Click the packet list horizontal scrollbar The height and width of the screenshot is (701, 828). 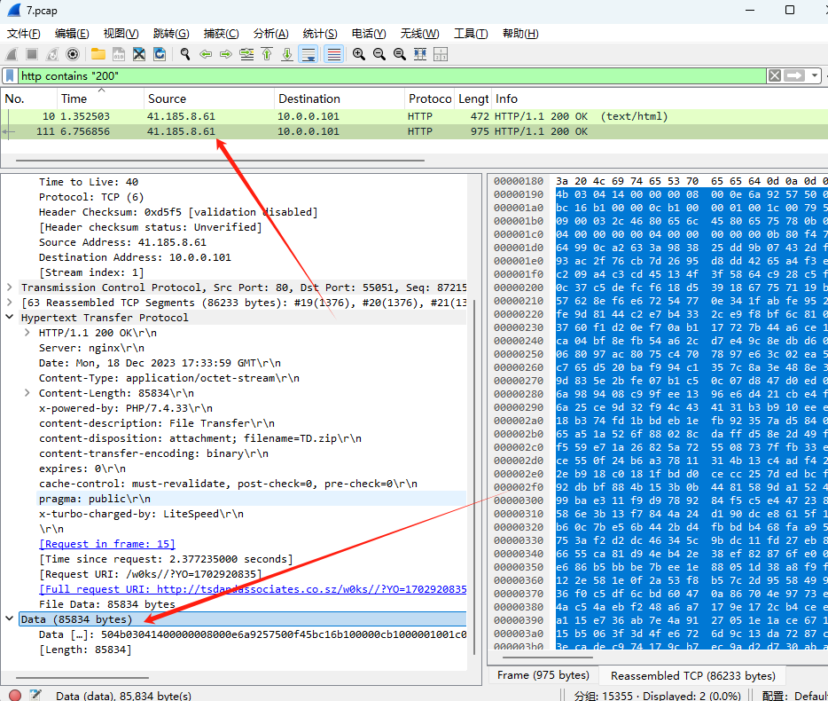point(220,161)
